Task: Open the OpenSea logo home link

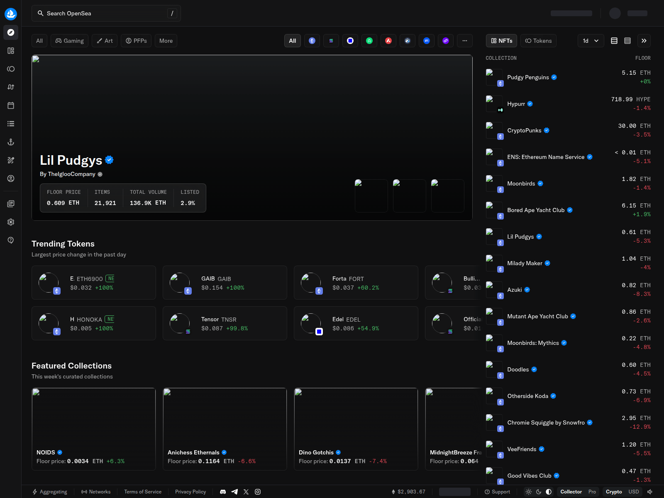Action: [x=11, y=14]
